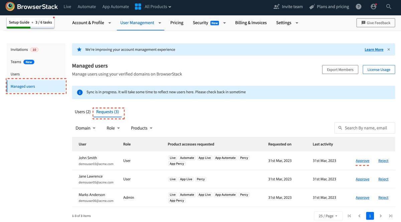
Task: Open the Products filter dropdown
Action: click(142, 128)
